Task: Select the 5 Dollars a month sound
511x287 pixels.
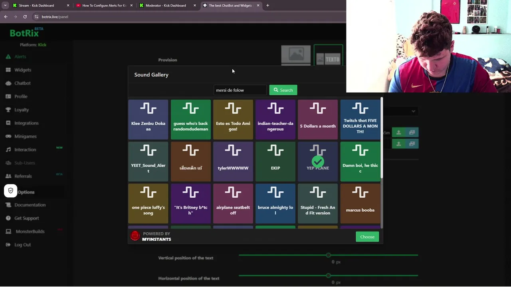Action: (318, 119)
